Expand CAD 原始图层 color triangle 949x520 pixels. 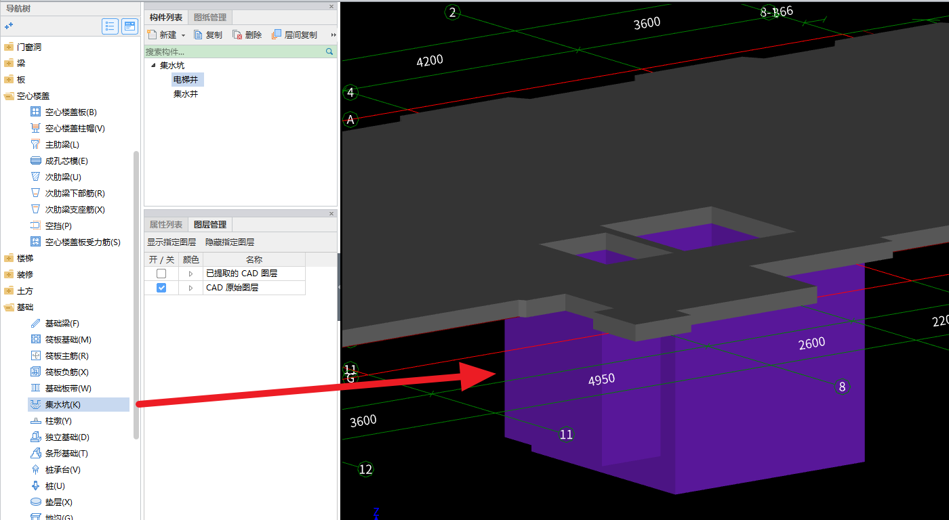[190, 288]
